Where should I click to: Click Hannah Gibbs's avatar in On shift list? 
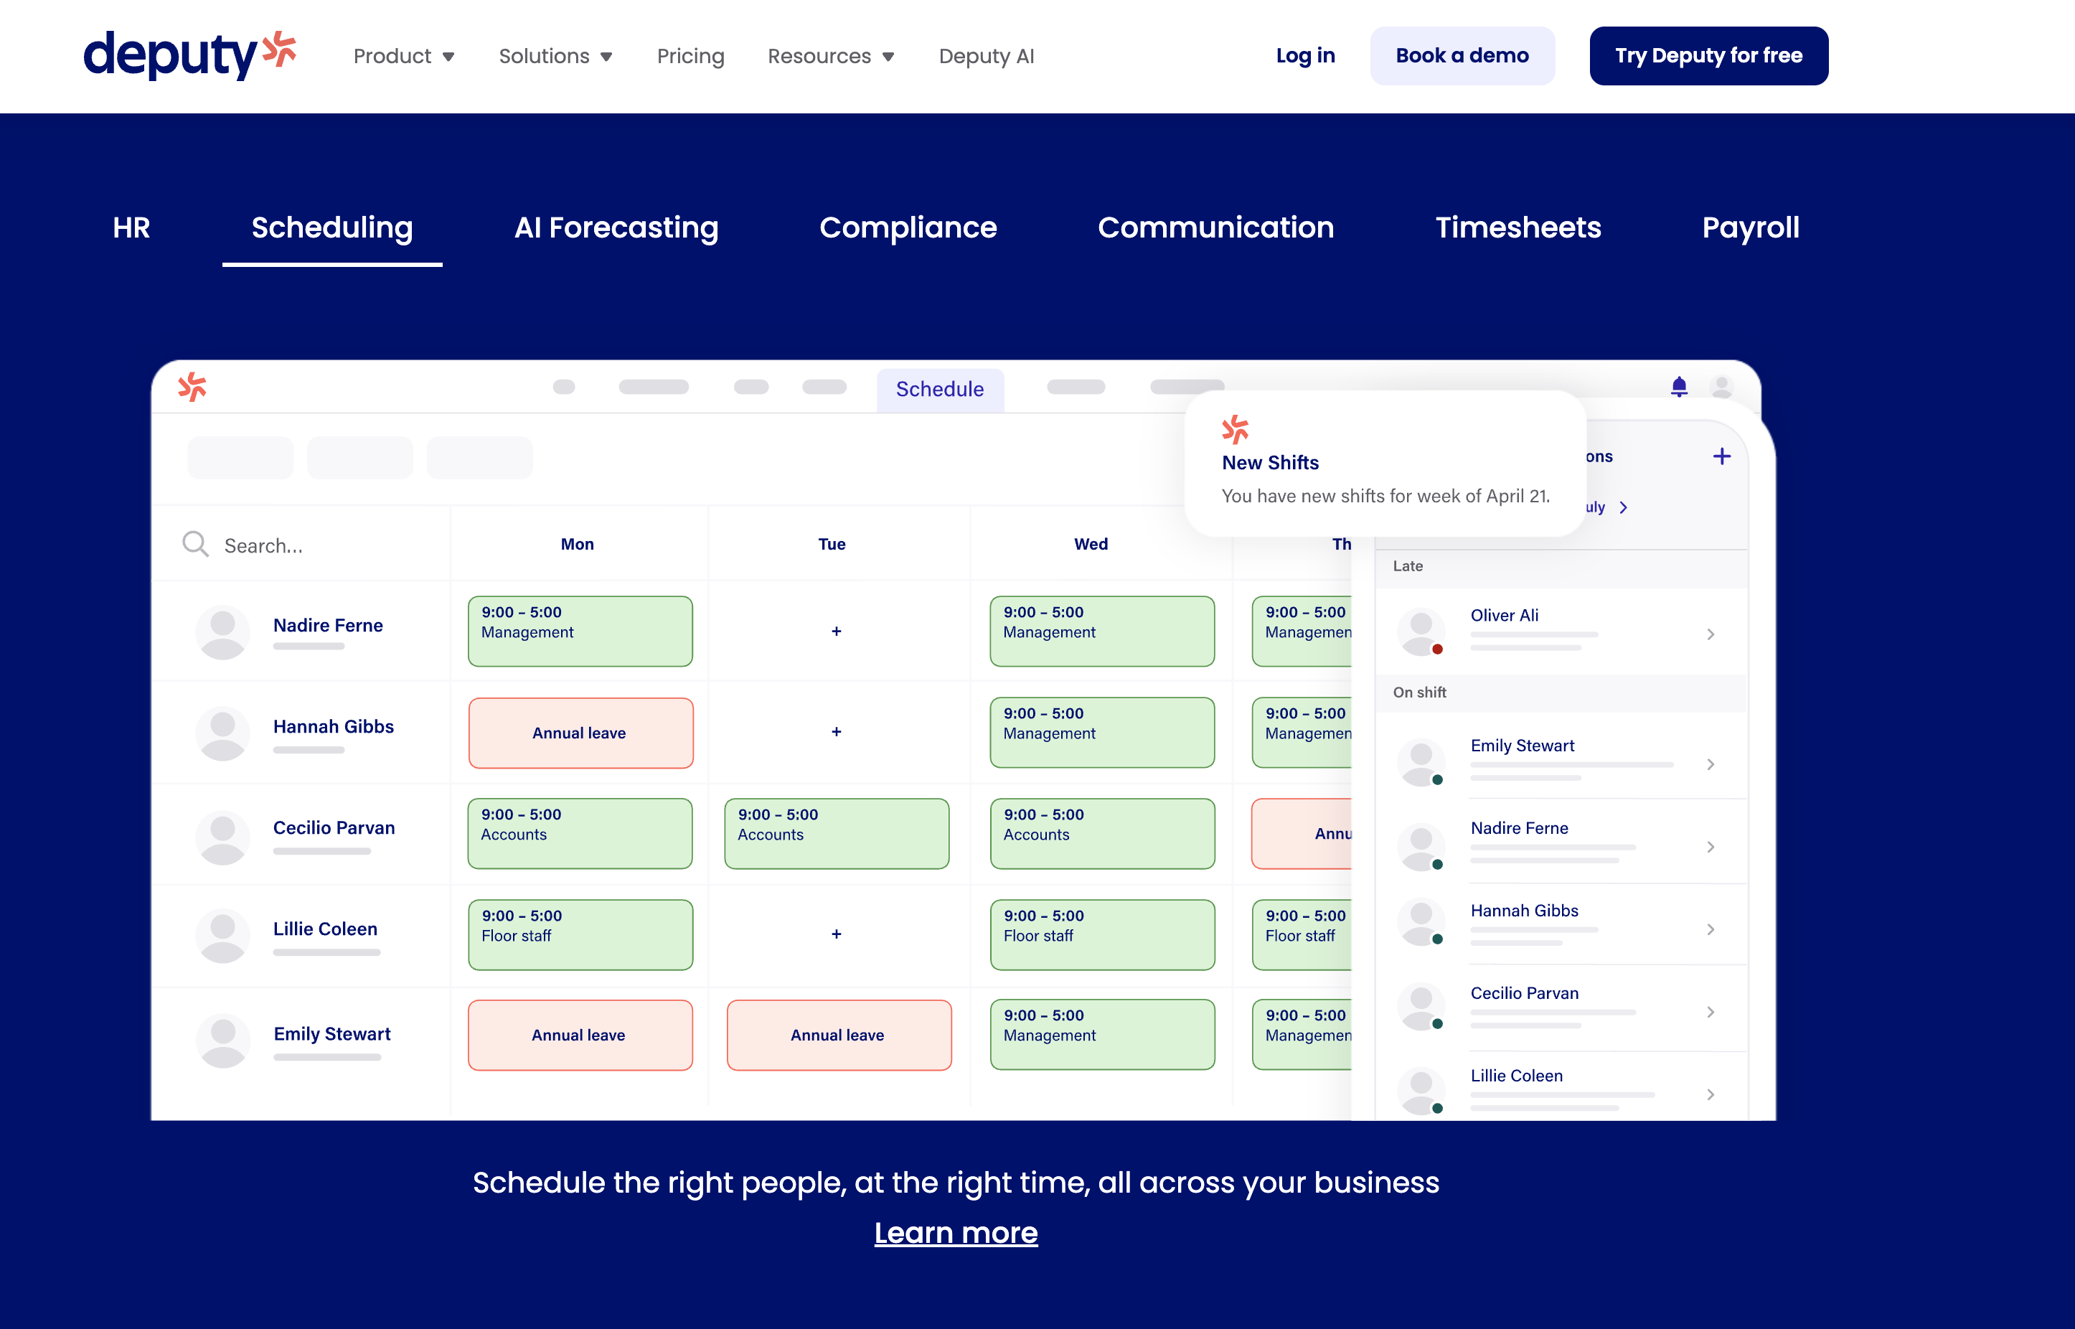1421,921
